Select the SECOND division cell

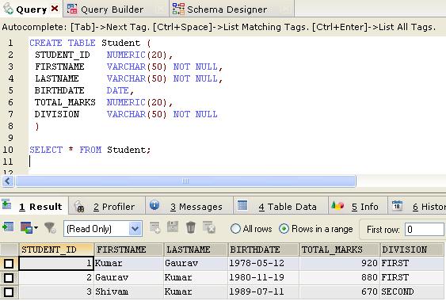(411, 291)
